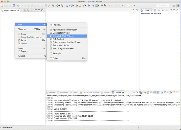
Task: Choose EJB Project menu entry
Action: coord(67,39)
